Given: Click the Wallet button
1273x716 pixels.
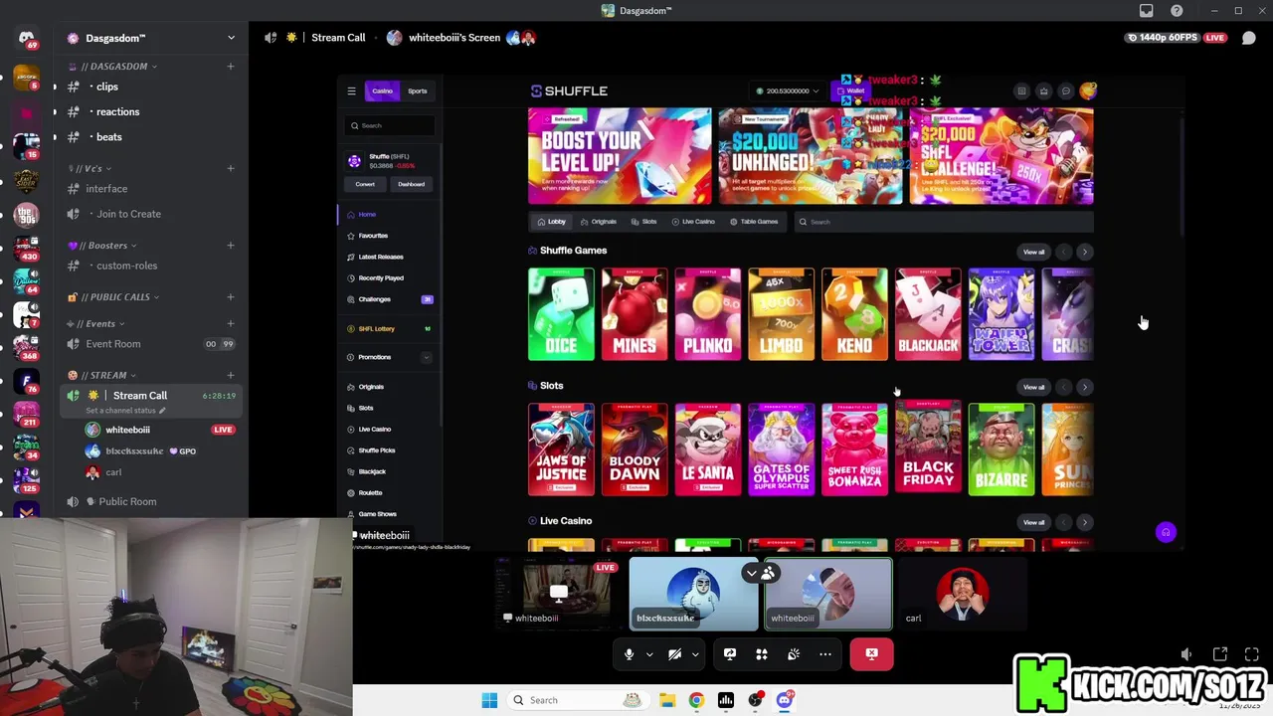Looking at the screenshot, I should tap(850, 90).
